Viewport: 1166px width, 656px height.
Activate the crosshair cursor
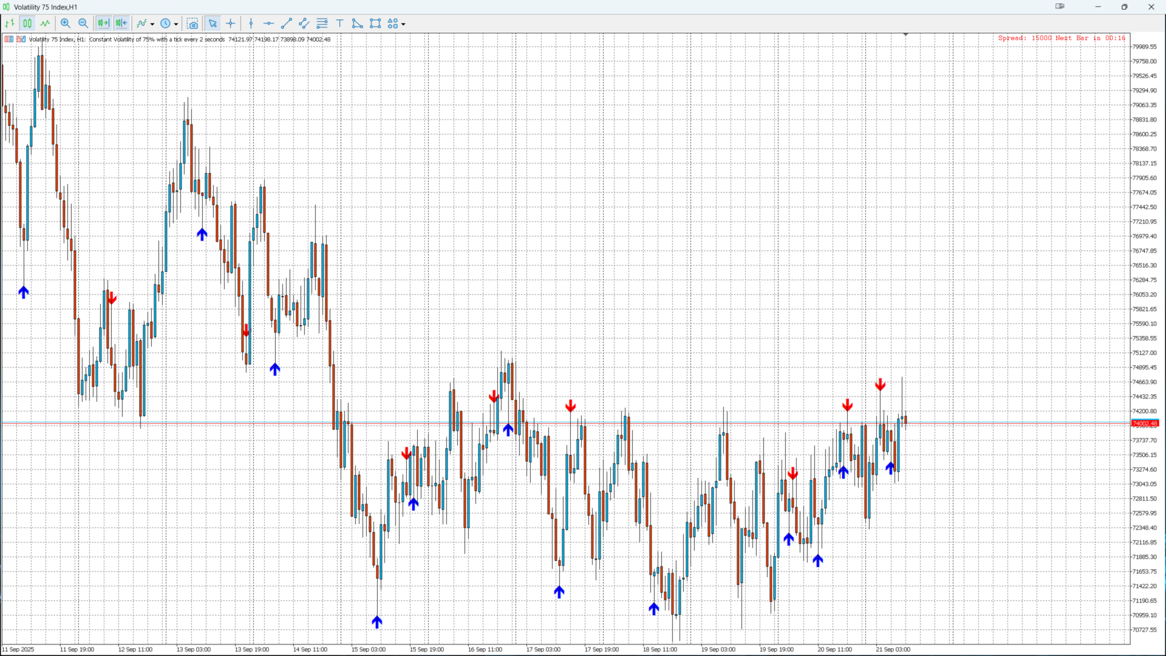pyautogui.click(x=231, y=24)
